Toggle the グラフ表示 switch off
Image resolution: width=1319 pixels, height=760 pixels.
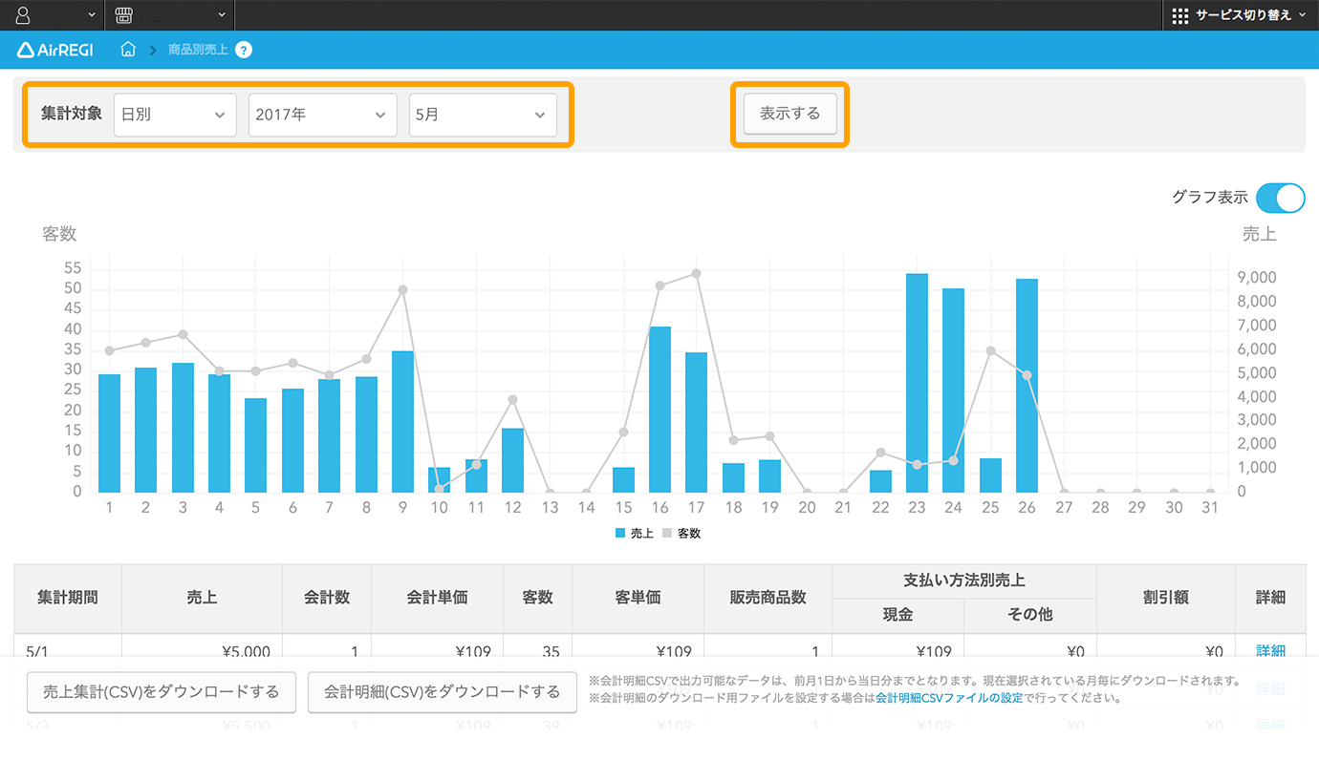(1281, 198)
